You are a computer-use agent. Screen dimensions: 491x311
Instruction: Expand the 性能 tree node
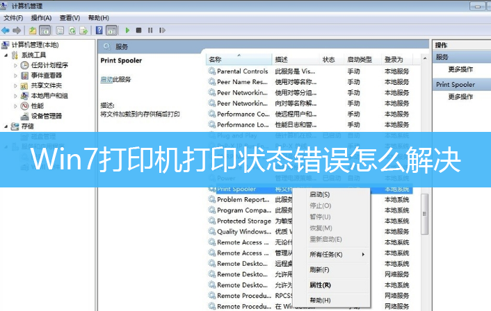(x=15, y=106)
